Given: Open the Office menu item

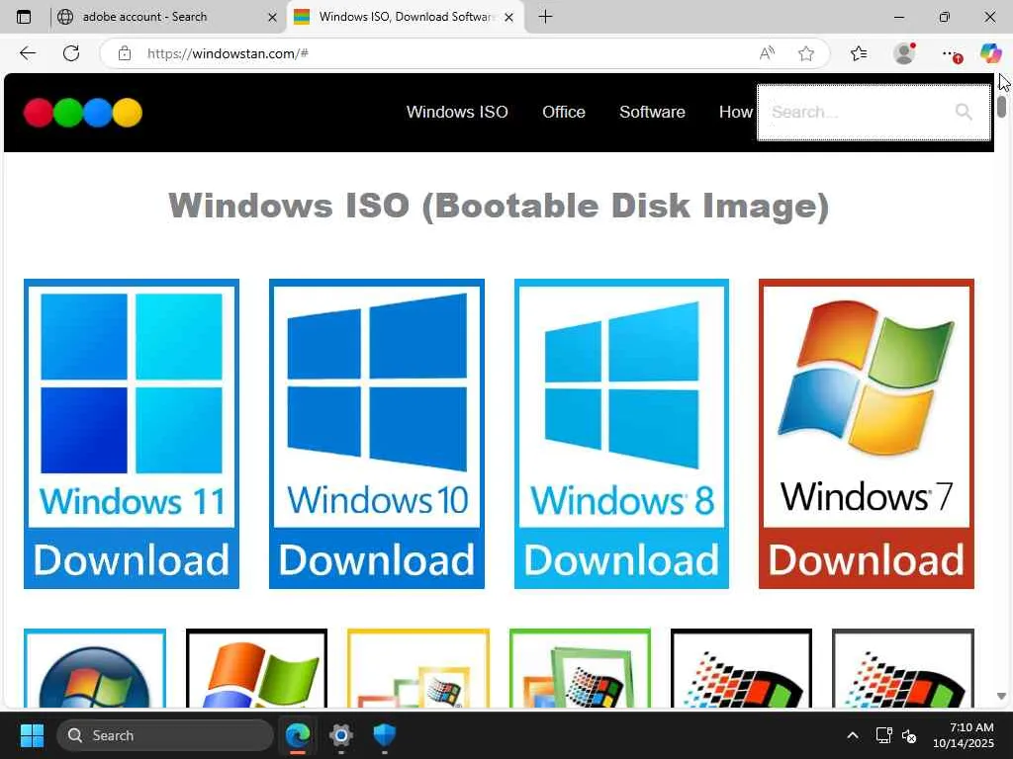Looking at the screenshot, I should point(563,113).
